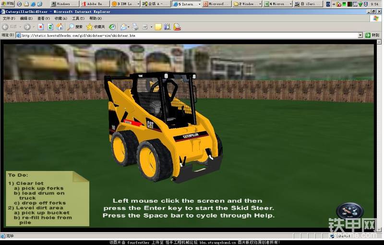Click the CH language bar indicator
Viewport: 384px width, 245px height.
coord(328,4)
